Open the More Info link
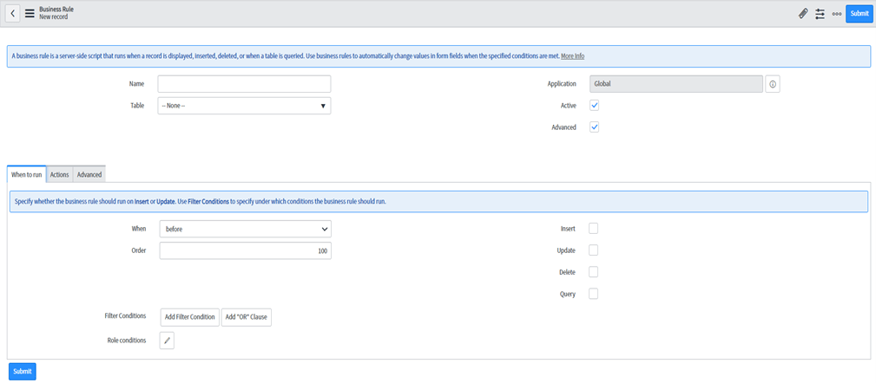 [573, 56]
